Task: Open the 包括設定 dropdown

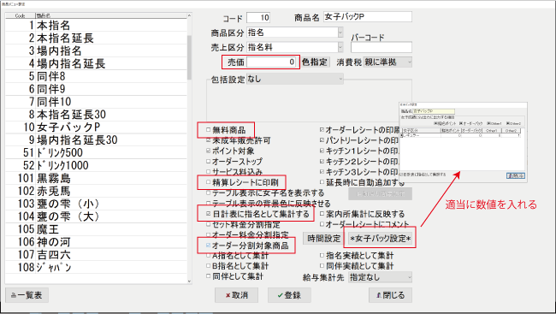Action: [295, 79]
